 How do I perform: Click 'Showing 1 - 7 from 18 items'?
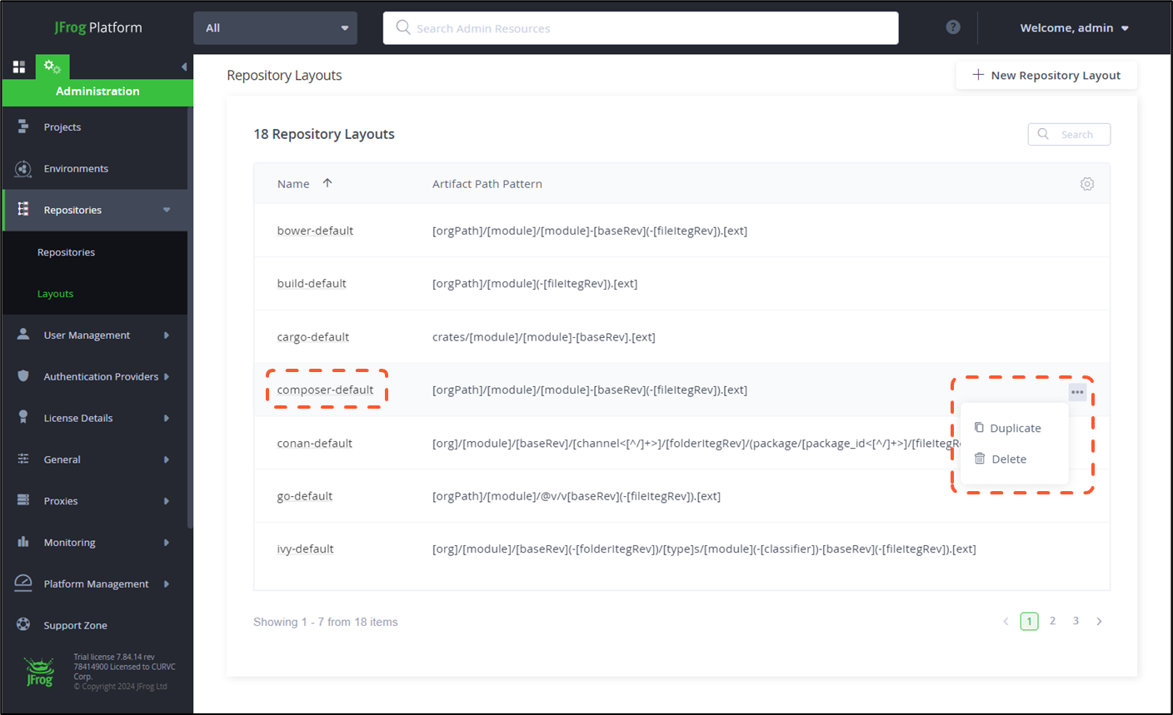[x=326, y=622]
